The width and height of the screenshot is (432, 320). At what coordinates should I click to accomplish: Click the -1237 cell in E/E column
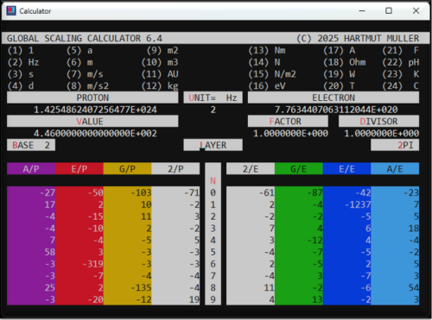pyautogui.click(x=358, y=204)
